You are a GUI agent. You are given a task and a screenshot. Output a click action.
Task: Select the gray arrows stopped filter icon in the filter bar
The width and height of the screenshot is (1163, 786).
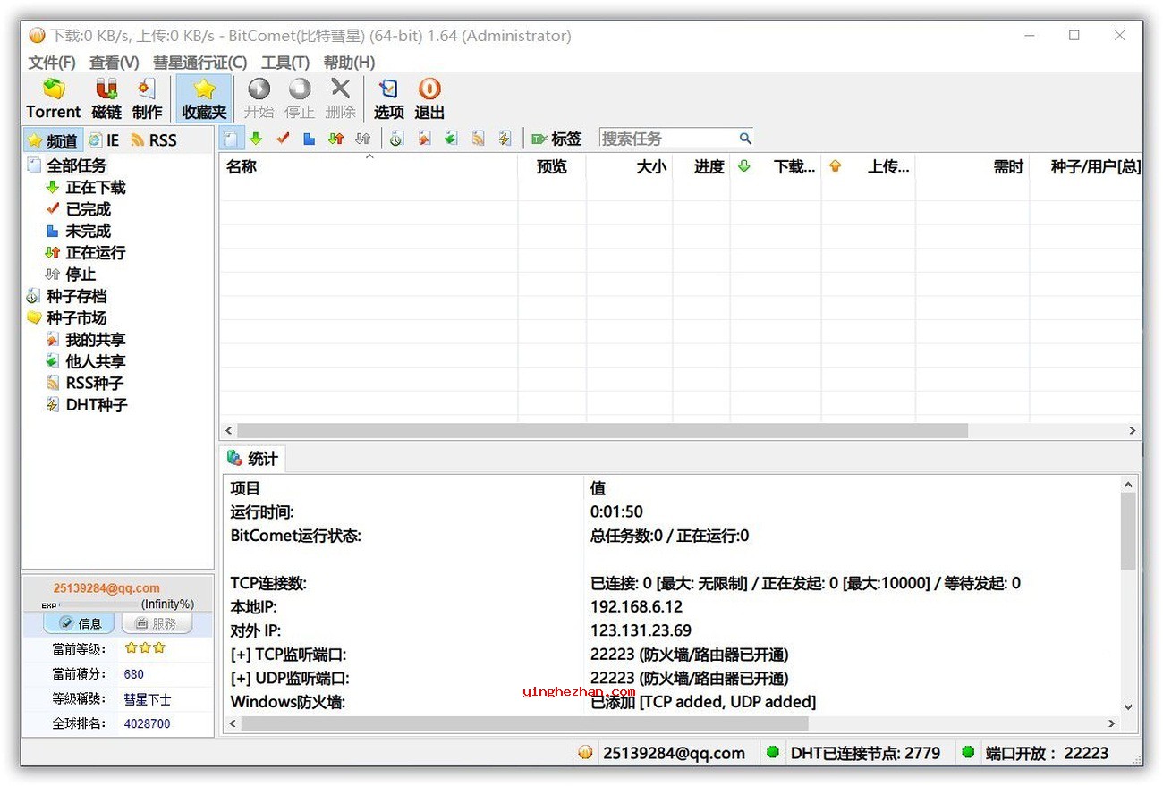pos(362,139)
